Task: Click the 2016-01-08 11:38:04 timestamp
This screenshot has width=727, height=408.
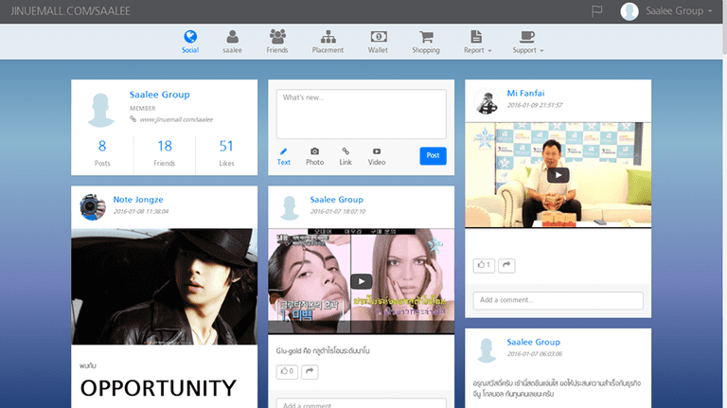Action: pos(141,211)
